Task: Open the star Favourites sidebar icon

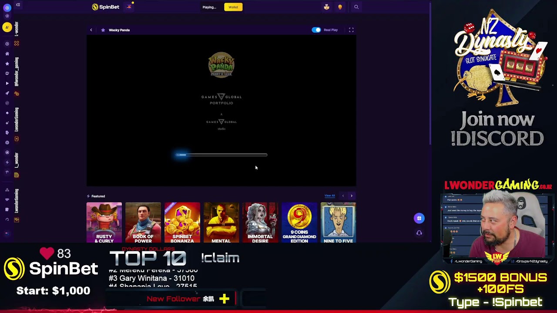Action: point(7,63)
